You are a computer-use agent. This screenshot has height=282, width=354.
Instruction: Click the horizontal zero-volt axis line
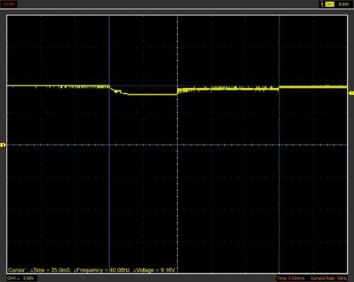click(x=177, y=145)
